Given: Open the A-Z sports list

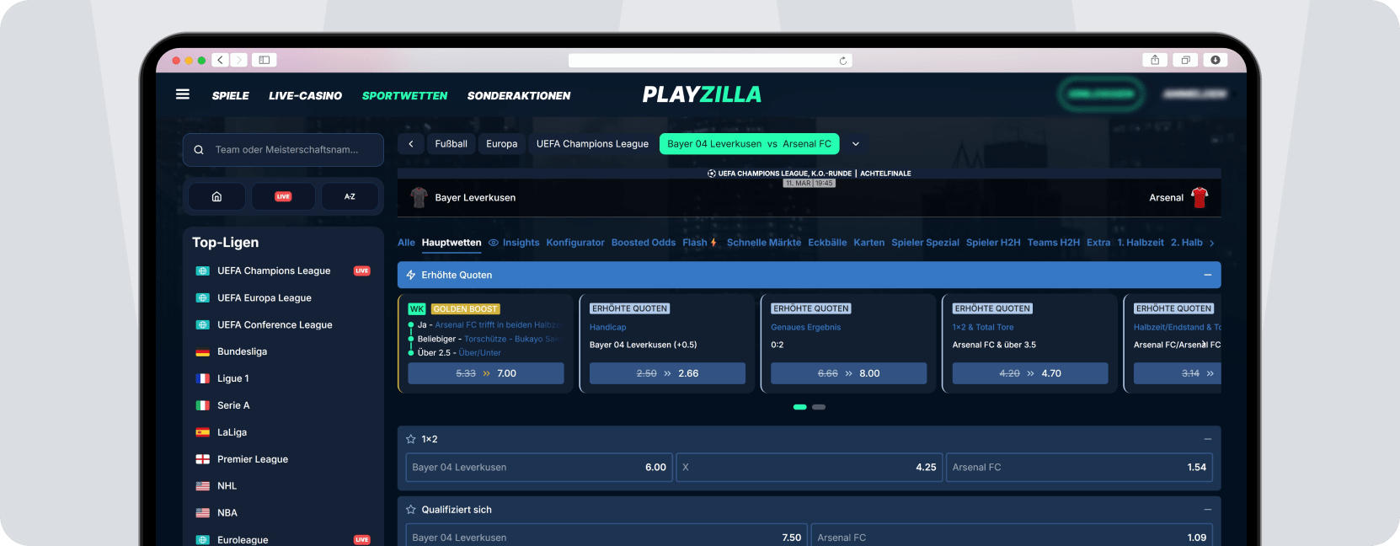Looking at the screenshot, I should point(350,196).
